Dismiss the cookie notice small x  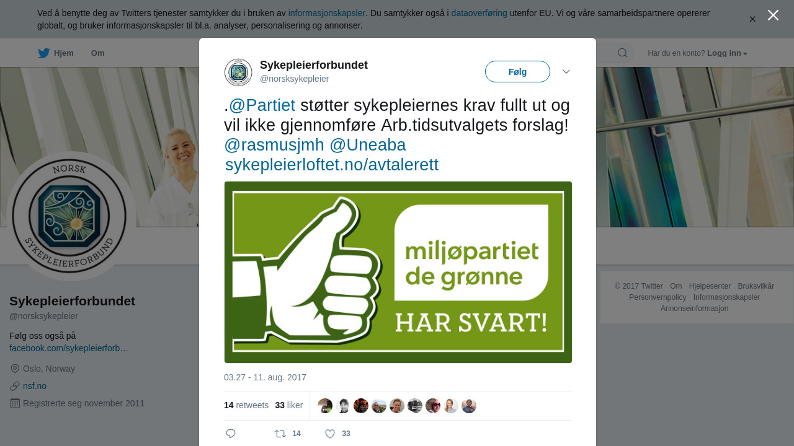(752, 19)
